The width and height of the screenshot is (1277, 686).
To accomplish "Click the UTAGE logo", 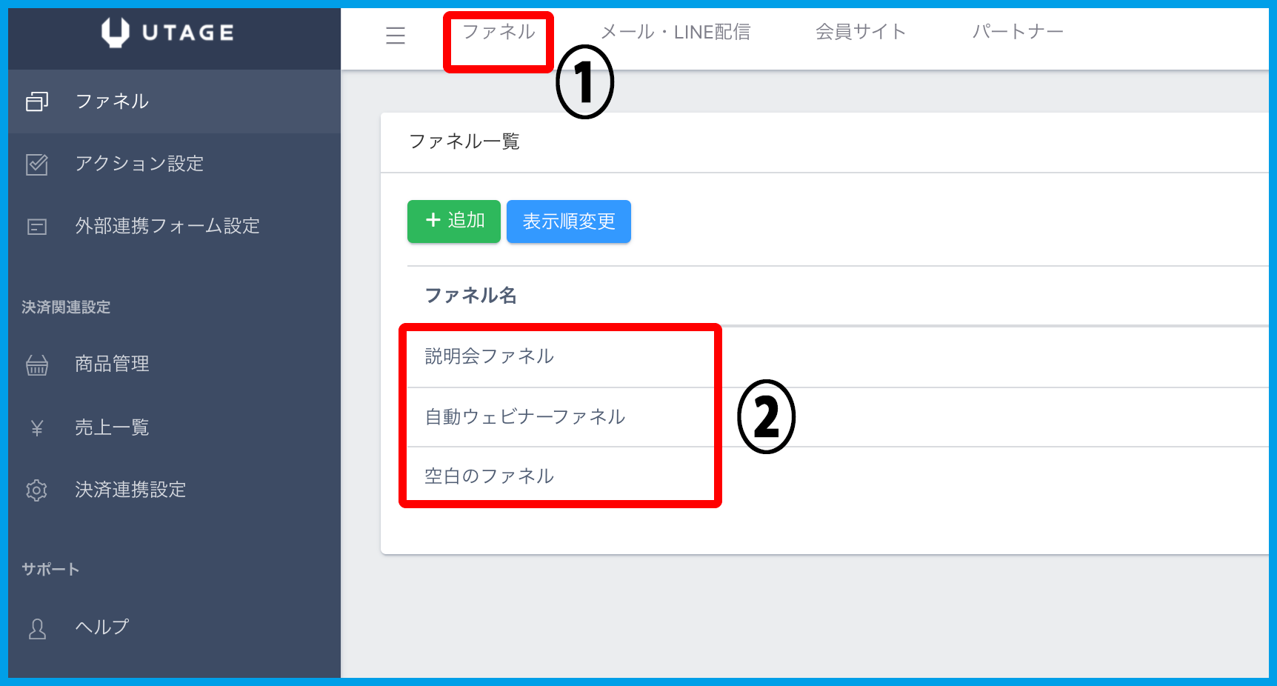I will click(x=168, y=33).
